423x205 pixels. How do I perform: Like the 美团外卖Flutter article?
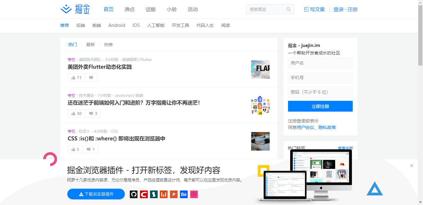[76, 77]
